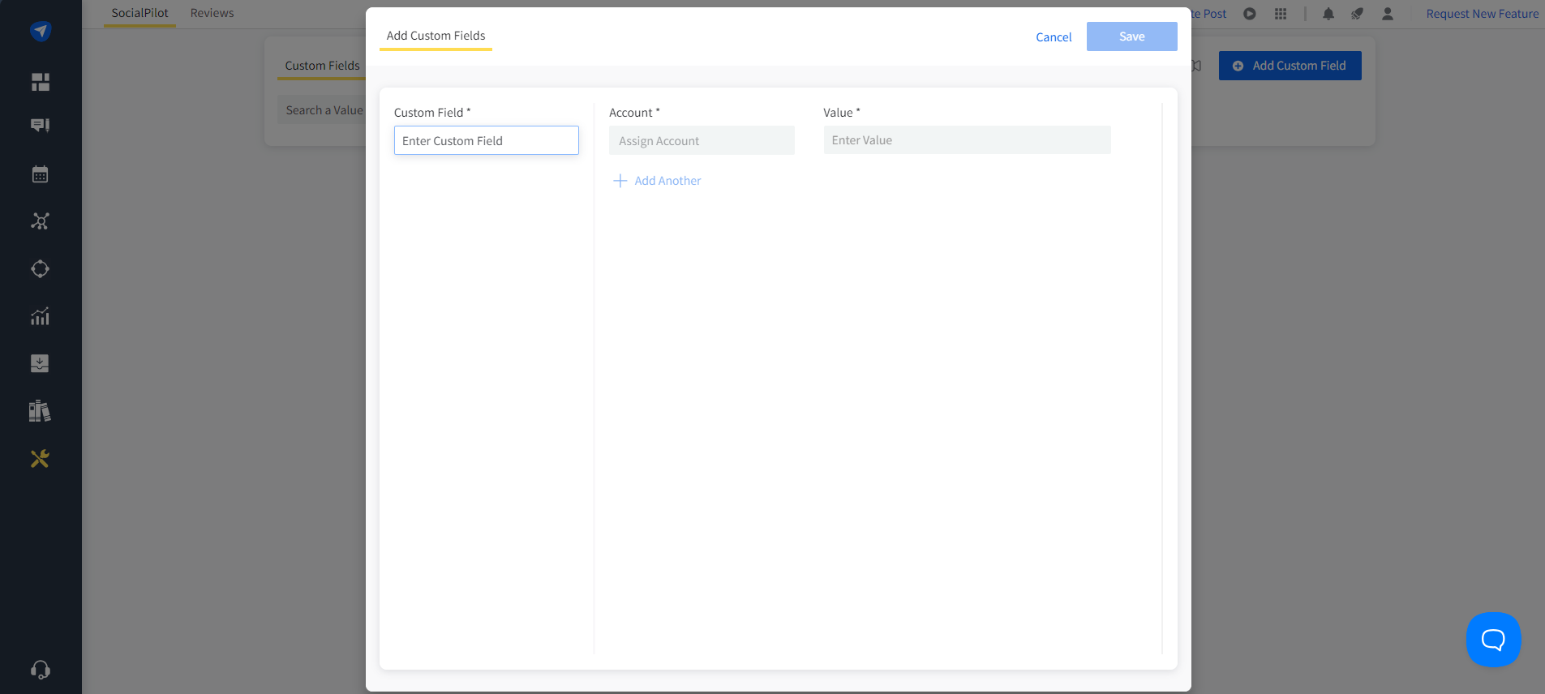Open the apps grid icon in header
The height and width of the screenshot is (694, 1545).
coord(1281,14)
